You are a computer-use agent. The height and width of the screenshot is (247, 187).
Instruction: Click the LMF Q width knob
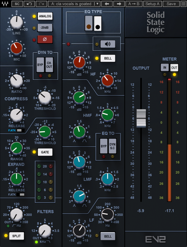coord(79,196)
